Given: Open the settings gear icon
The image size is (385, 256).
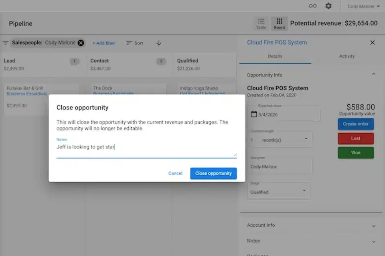Looking at the screenshot, I should click(328, 6).
